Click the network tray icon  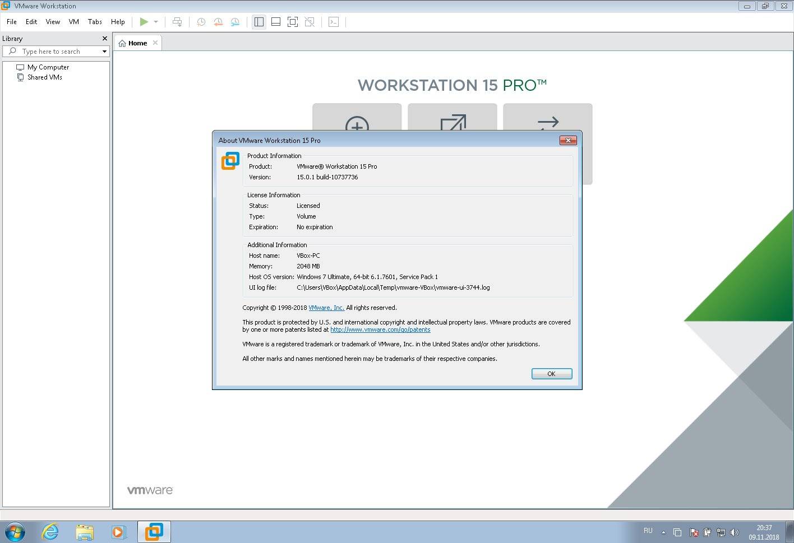(721, 532)
